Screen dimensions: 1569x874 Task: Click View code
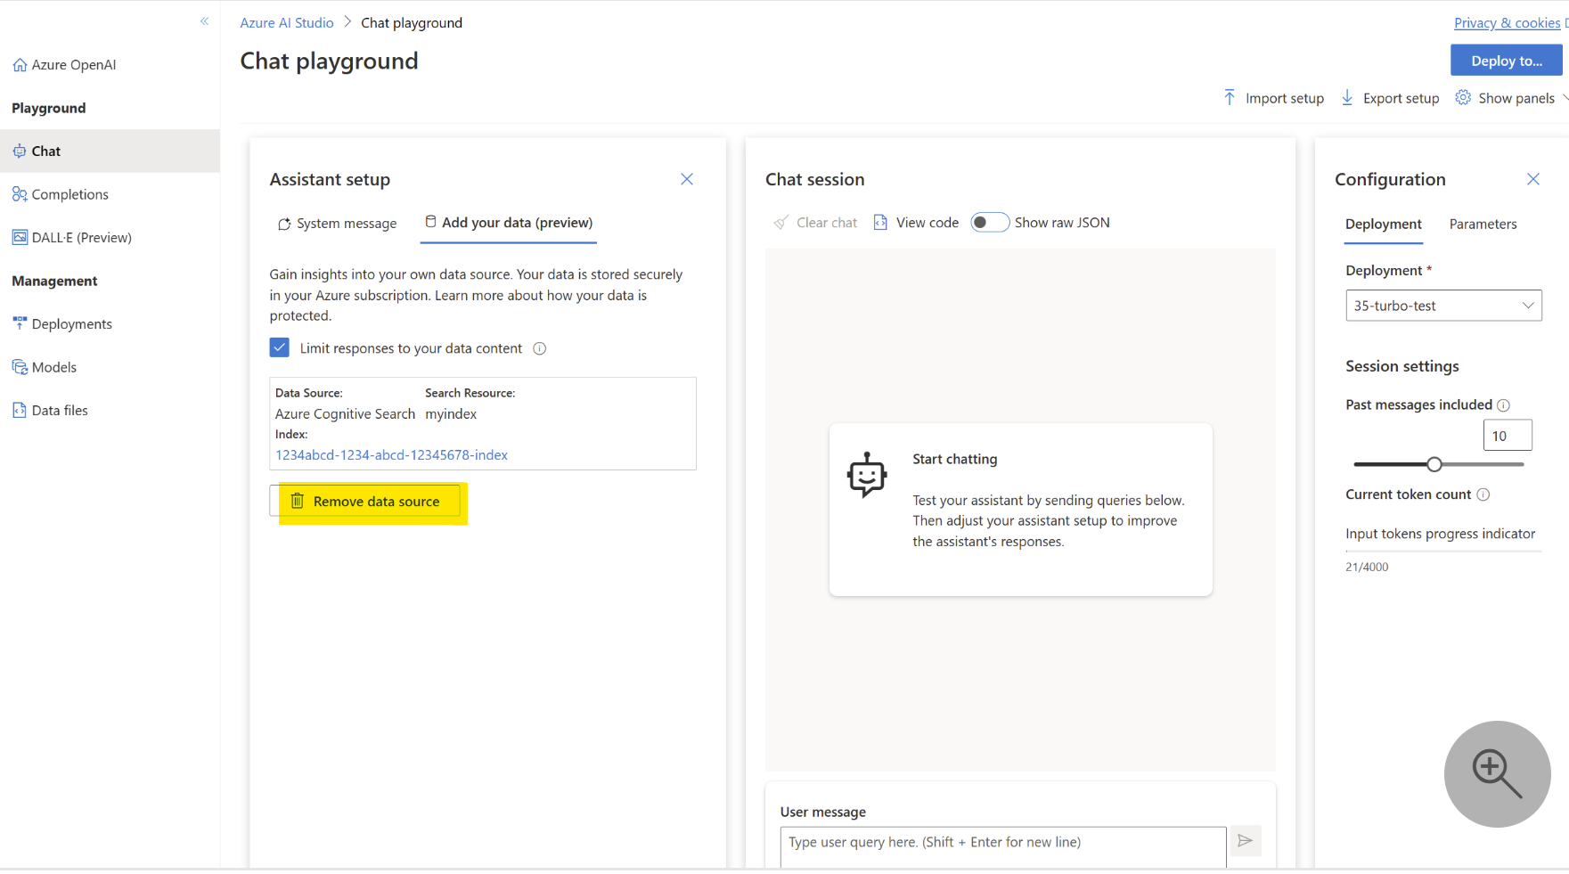click(x=916, y=223)
